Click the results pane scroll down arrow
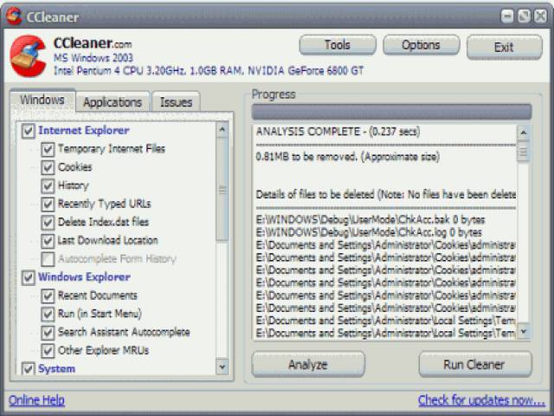554x416 pixels. tap(523, 333)
